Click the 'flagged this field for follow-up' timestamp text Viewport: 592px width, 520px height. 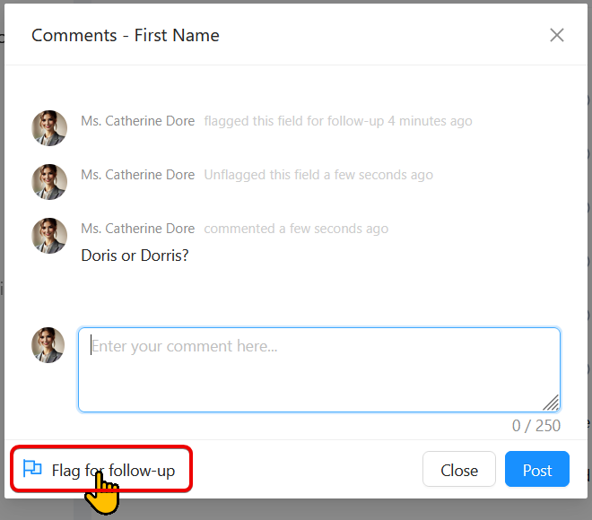pyautogui.click(x=337, y=121)
